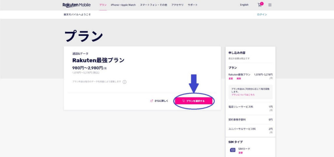Click the 1,078円-3,278円 amount in the summary
334x157 pixels.
(x=263, y=75)
